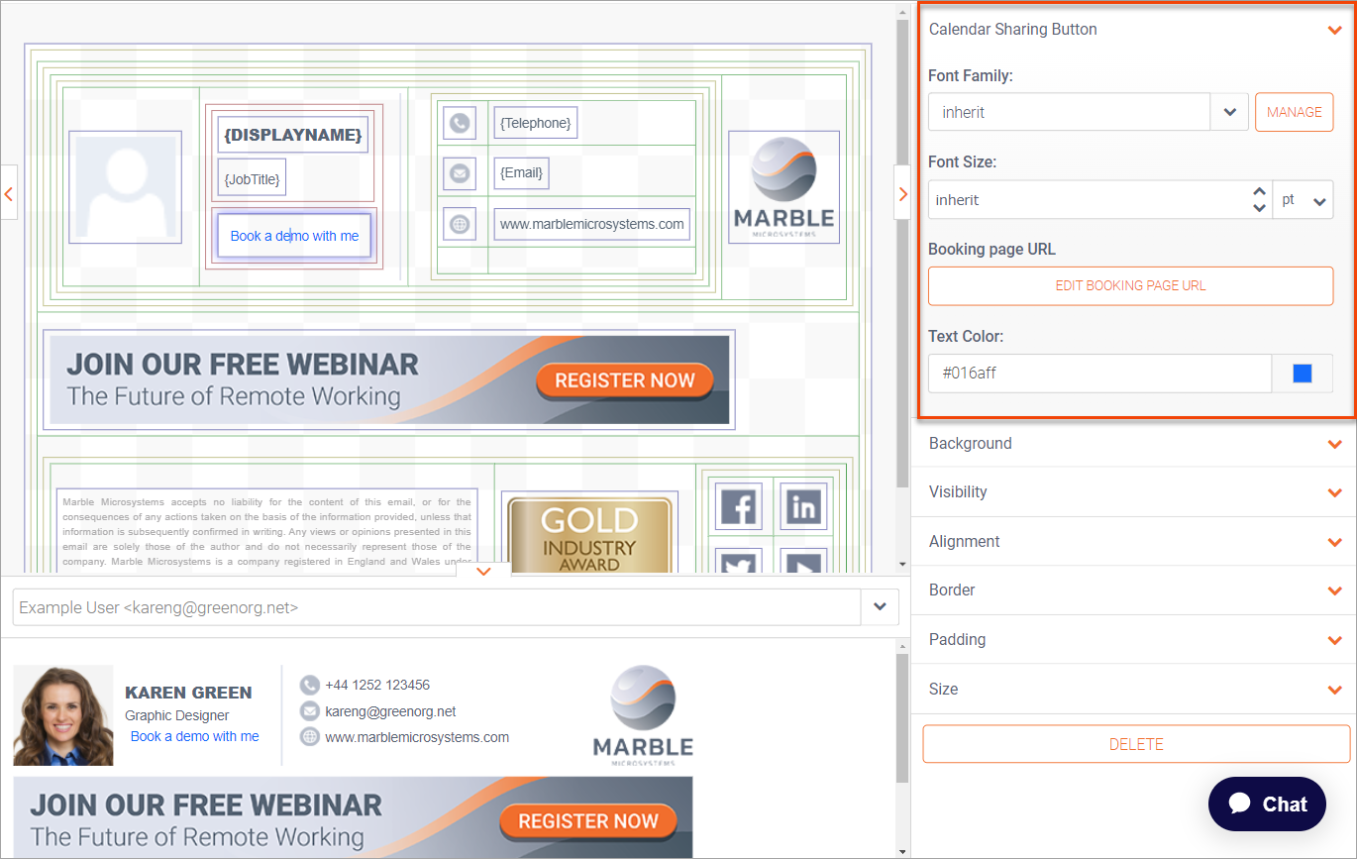1357x859 pixels.
Task: Open the blue text color swatch
Action: (1302, 374)
